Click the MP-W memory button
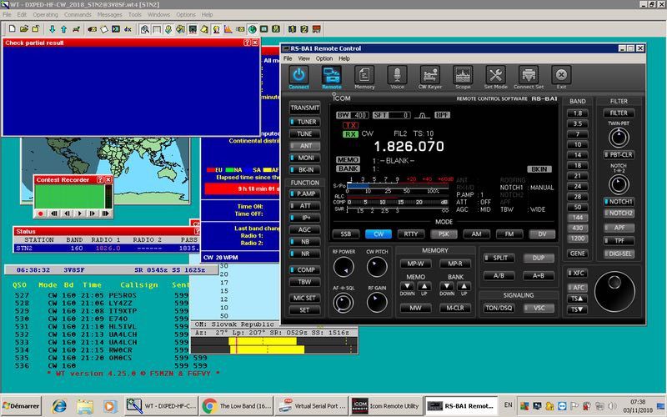This screenshot has height=417, width=667. [x=415, y=264]
